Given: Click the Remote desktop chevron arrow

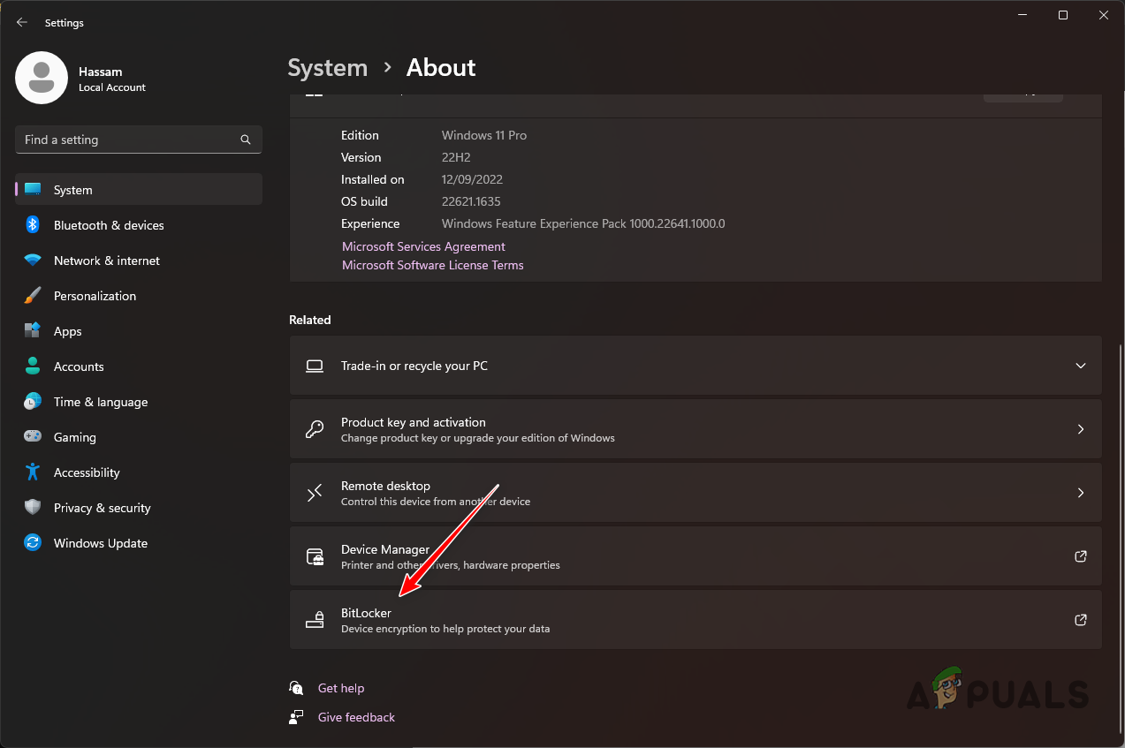Looking at the screenshot, I should point(1080,493).
